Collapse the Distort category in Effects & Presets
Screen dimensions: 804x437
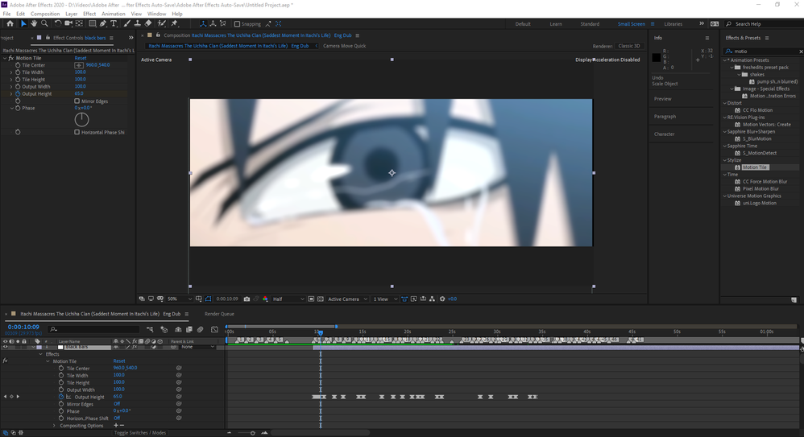pyautogui.click(x=725, y=103)
